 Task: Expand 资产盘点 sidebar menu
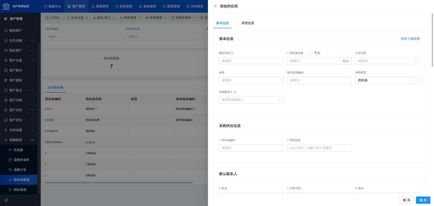coord(19,90)
